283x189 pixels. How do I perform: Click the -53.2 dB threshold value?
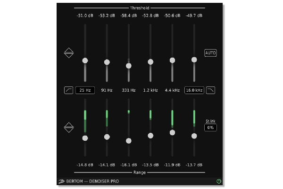[x=107, y=16]
